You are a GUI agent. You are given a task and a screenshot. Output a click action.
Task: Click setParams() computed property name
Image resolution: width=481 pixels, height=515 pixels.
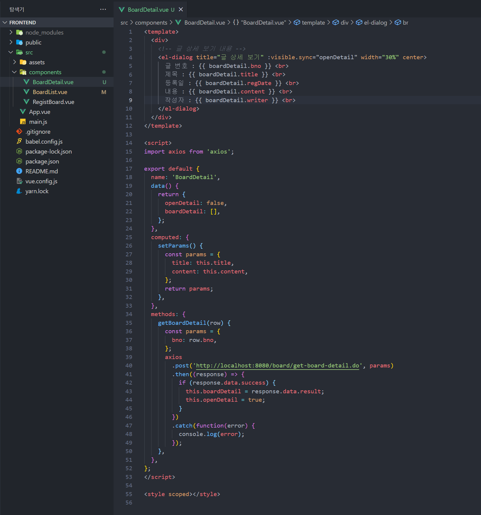coord(173,245)
